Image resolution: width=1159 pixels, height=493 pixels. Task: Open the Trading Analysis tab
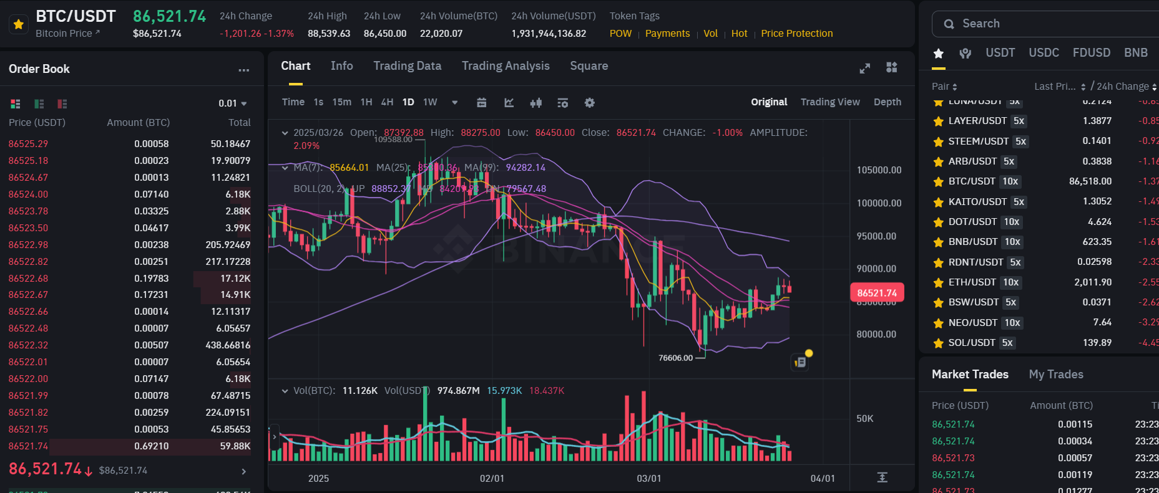pyautogui.click(x=506, y=66)
